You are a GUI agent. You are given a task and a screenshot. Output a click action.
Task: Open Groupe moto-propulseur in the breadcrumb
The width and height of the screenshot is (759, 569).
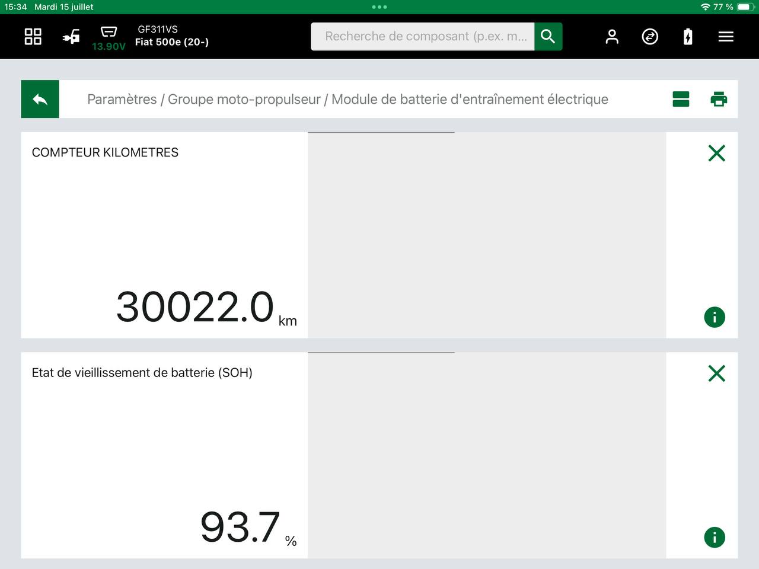(244, 99)
